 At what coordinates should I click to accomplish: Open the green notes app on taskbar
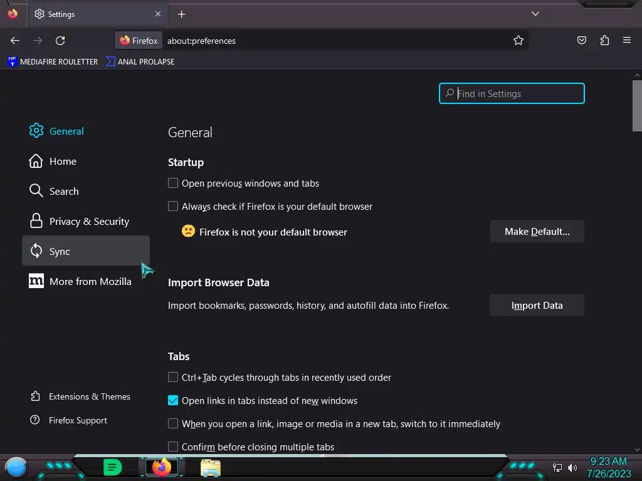112,467
